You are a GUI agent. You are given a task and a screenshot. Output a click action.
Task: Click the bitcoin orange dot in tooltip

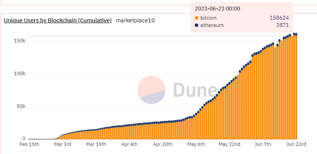(196, 18)
